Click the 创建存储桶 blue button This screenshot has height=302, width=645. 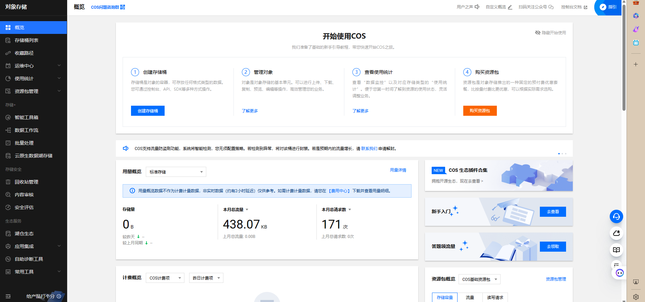[x=148, y=111]
